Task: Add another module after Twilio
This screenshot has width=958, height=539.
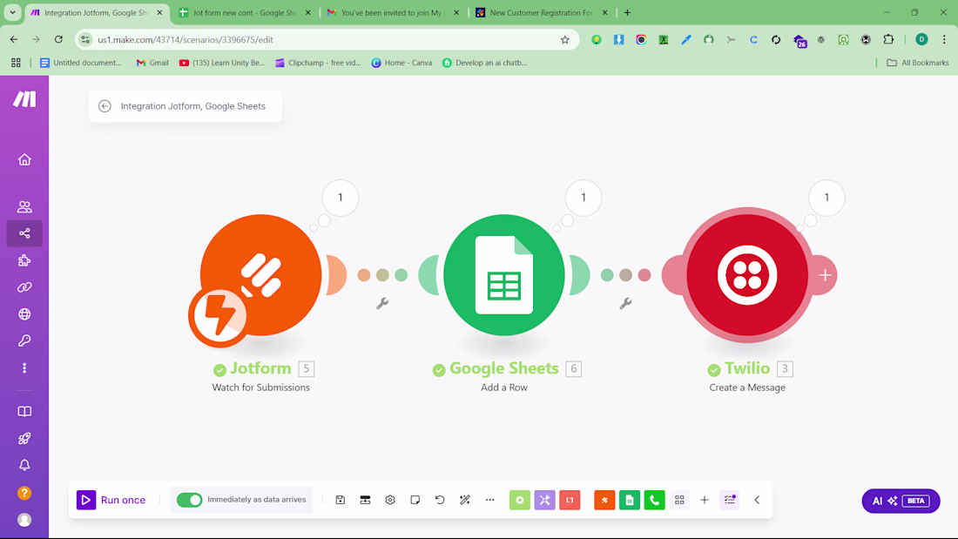Action: [x=825, y=275]
